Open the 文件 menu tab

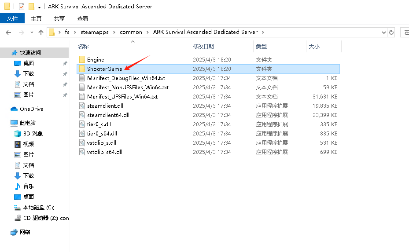[x=12, y=18]
